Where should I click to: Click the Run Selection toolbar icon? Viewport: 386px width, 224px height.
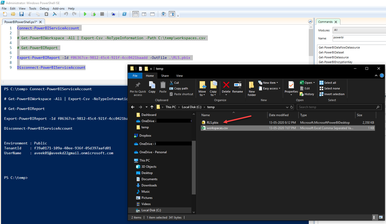pos(94,14)
